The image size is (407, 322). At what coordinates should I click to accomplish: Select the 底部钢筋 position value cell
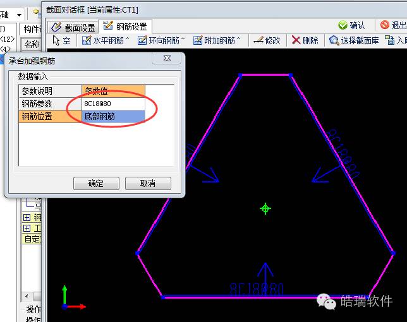(113, 116)
